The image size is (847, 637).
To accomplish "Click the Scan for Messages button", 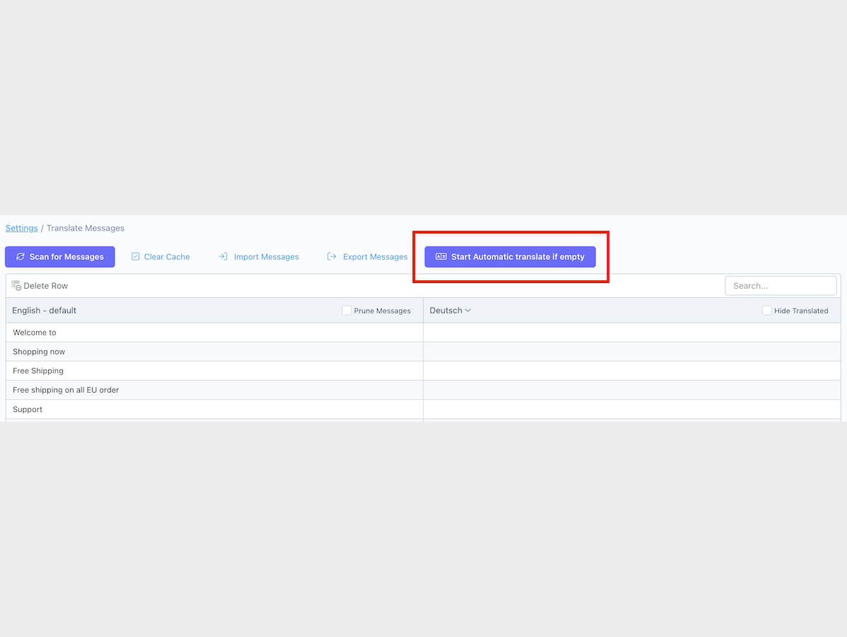I will tap(60, 257).
